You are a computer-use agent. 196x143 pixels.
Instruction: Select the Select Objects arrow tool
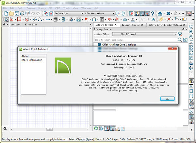click(x=6, y=20)
